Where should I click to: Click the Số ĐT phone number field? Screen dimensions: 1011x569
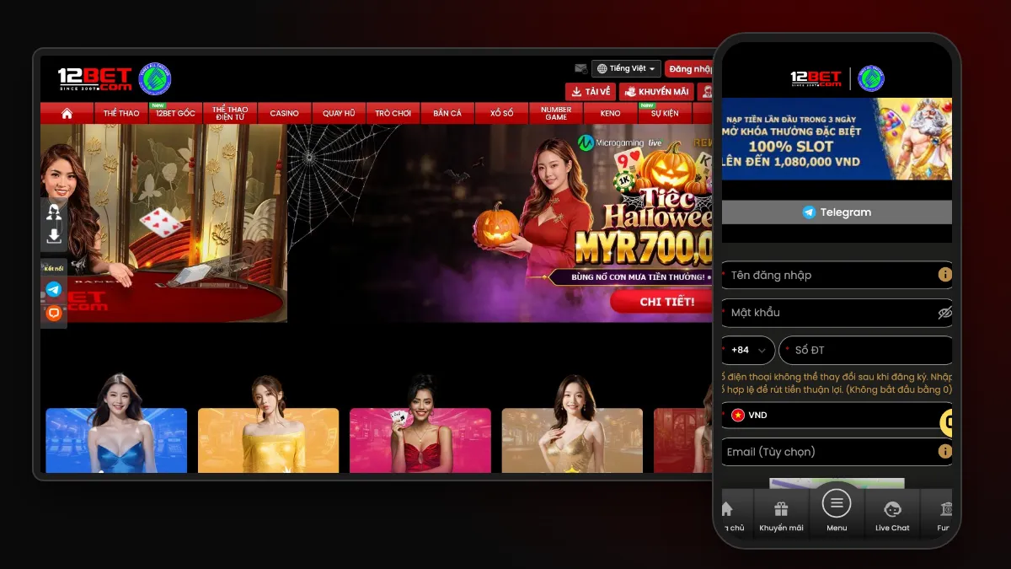click(865, 350)
